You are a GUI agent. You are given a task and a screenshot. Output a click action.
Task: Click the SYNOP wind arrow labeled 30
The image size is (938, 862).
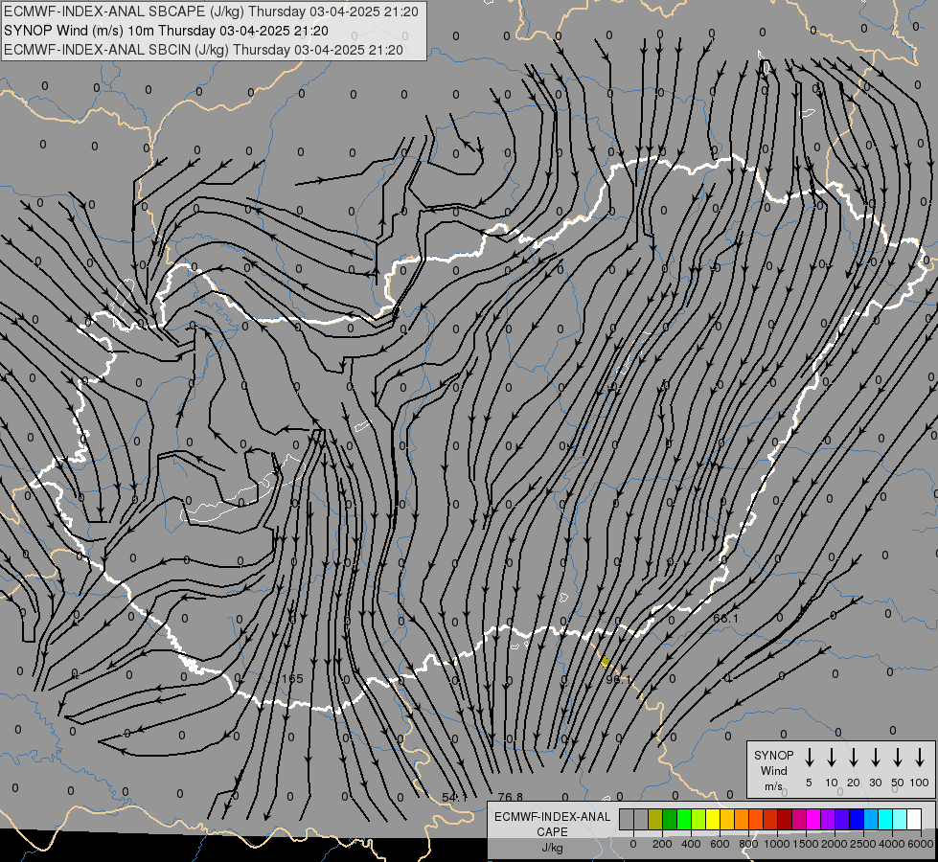point(875,757)
